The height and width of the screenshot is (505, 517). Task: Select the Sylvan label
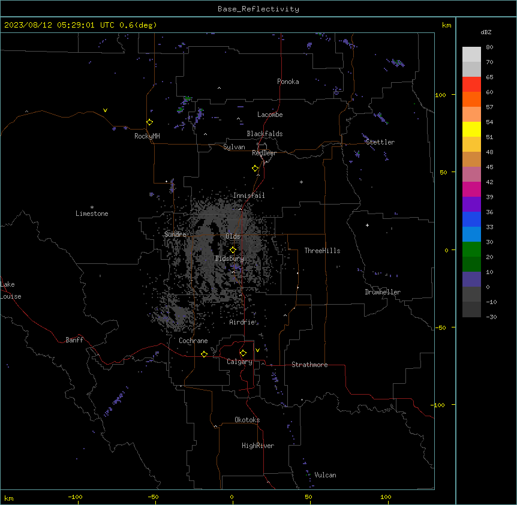234,147
